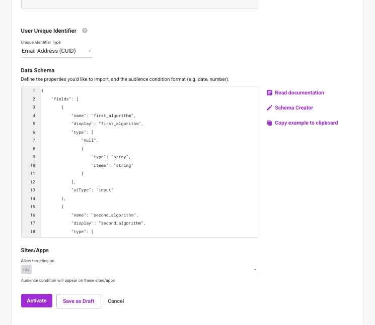
Task: Click the "null" value on line 7
Action: [x=90, y=140]
